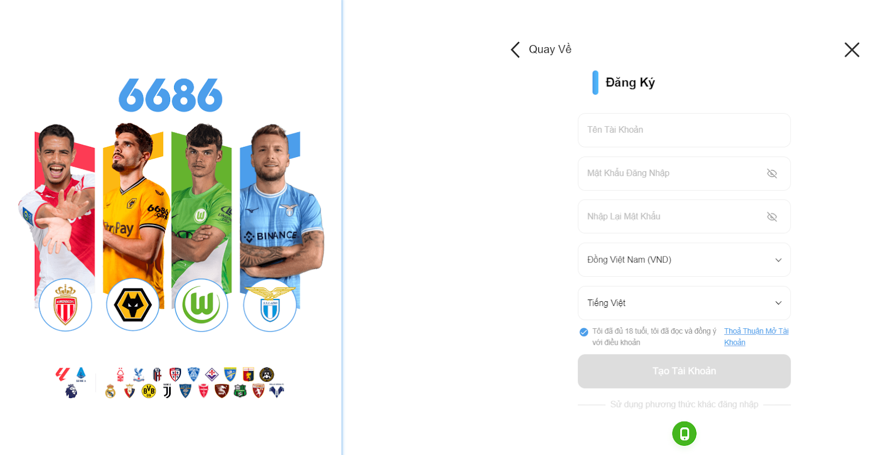Expand the Tiếng Việt language dropdown
This screenshot has width=870, height=455.
click(x=684, y=303)
